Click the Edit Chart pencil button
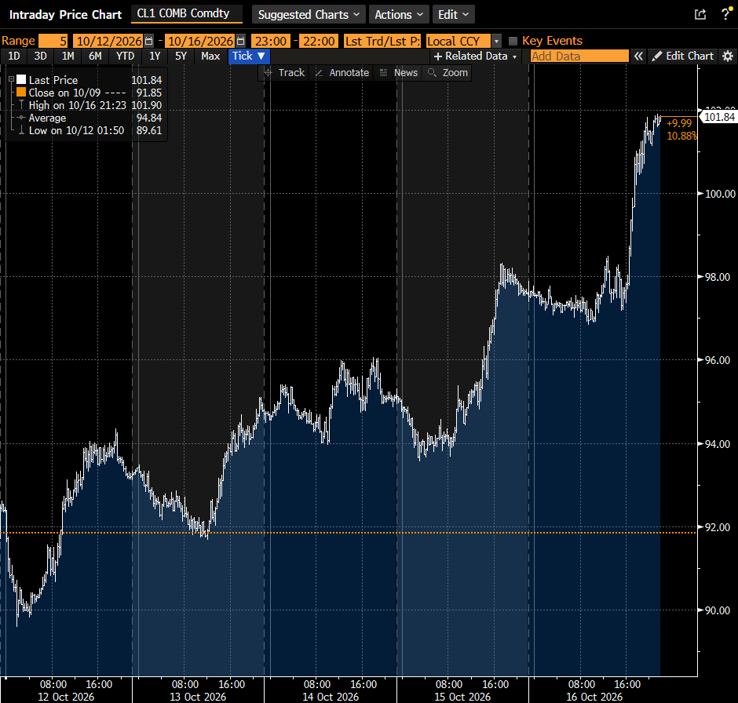738x703 pixels. 683,56
